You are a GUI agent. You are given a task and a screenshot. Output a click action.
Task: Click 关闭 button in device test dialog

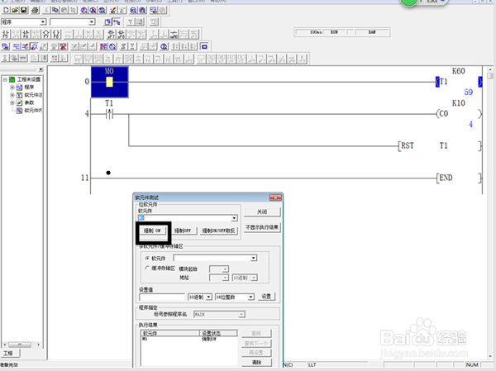pos(262,212)
